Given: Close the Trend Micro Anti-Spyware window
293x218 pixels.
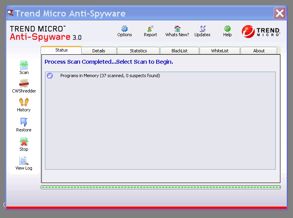Looking at the screenshot, I should 280,13.
